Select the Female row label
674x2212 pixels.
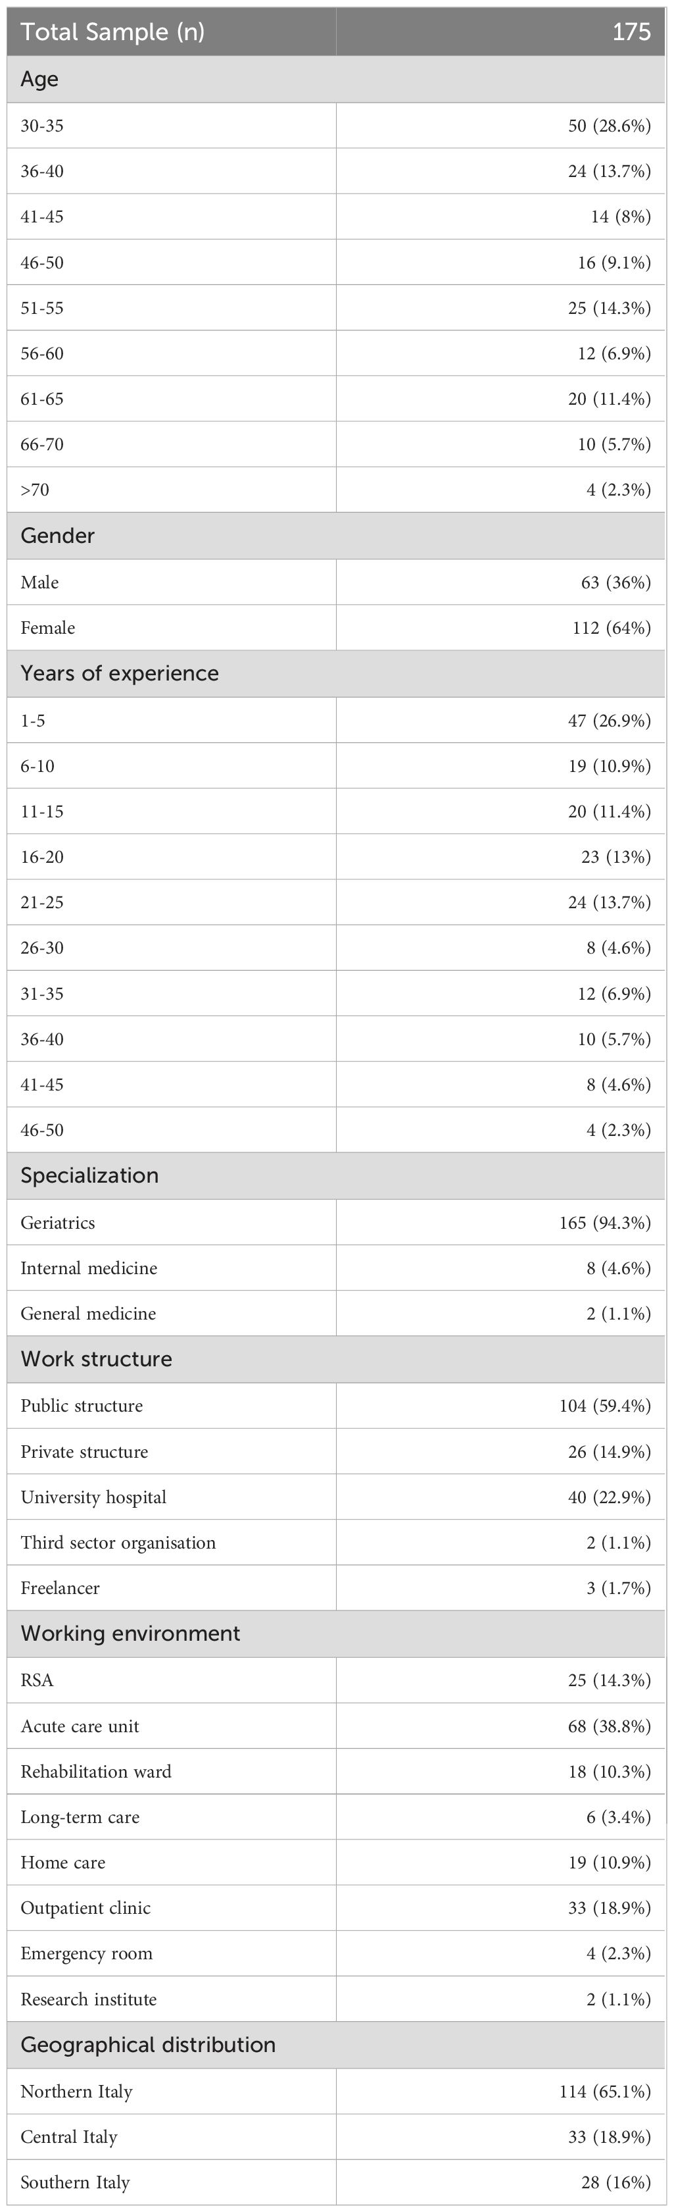click(48, 628)
